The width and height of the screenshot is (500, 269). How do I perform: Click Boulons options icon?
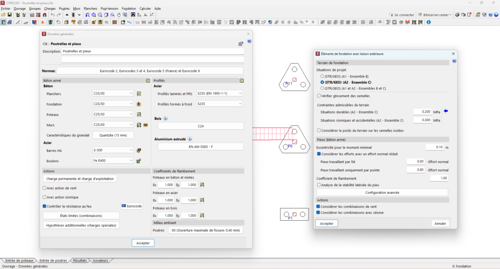(139, 161)
